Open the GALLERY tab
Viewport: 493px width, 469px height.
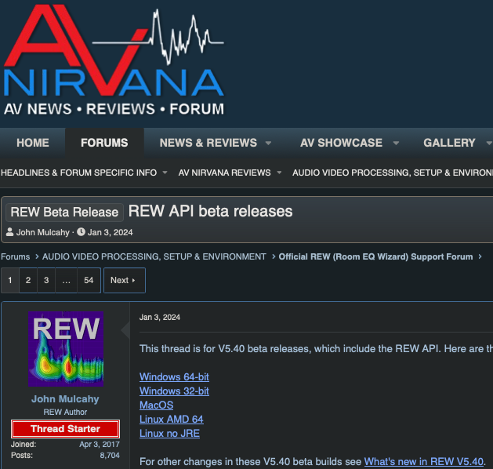pos(449,143)
